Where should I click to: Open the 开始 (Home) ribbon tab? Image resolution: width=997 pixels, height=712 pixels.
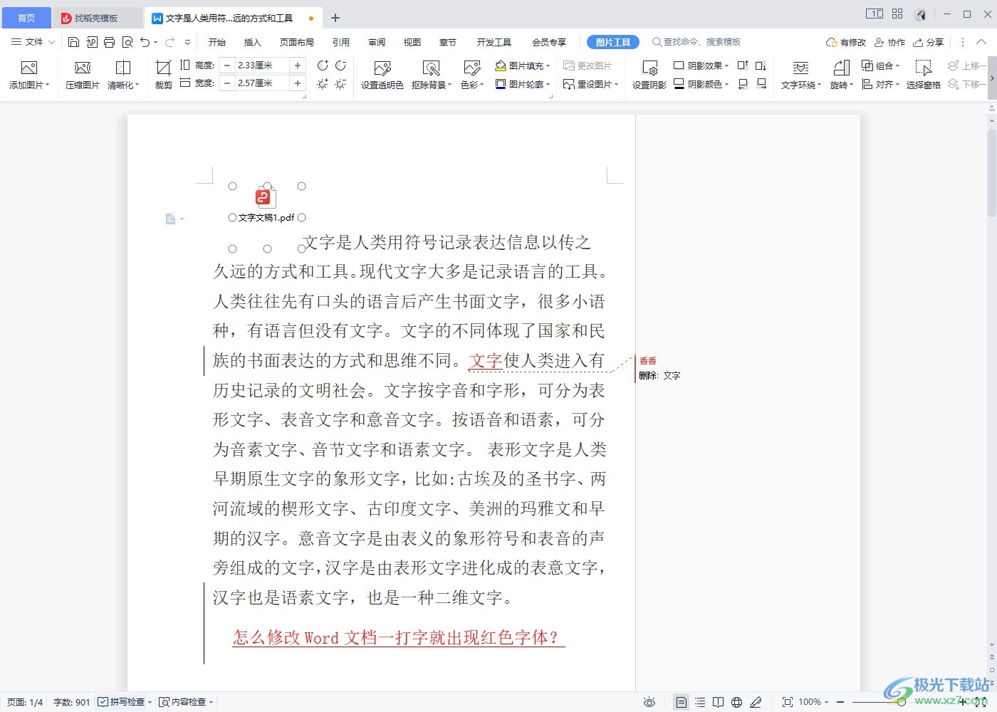click(217, 42)
